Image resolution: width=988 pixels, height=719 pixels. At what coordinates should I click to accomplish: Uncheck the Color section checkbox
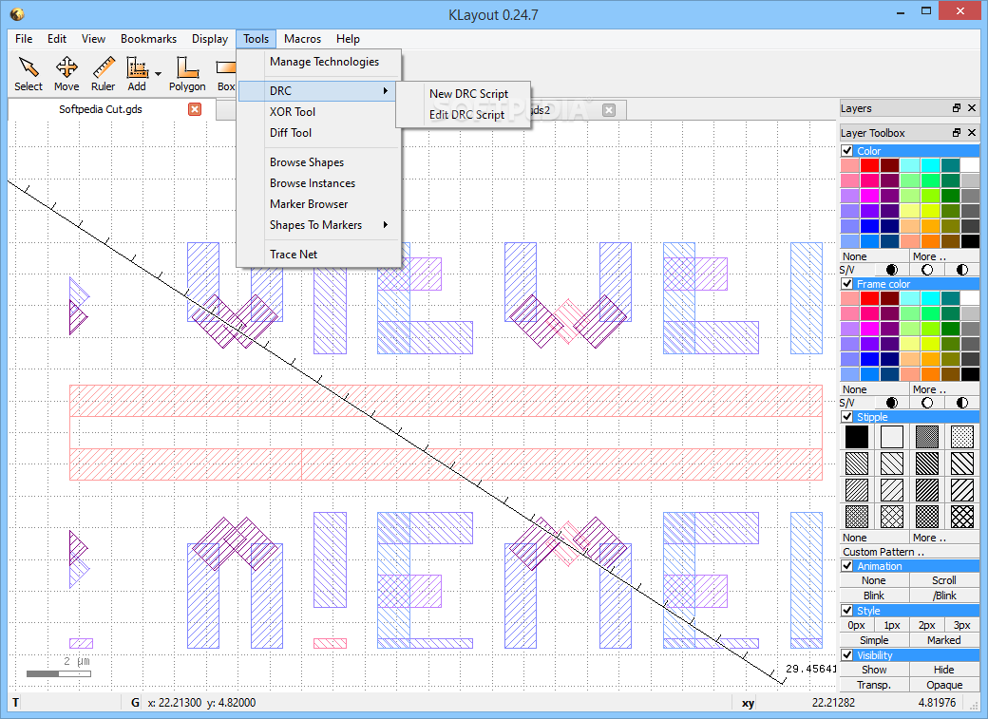pyautogui.click(x=847, y=151)
